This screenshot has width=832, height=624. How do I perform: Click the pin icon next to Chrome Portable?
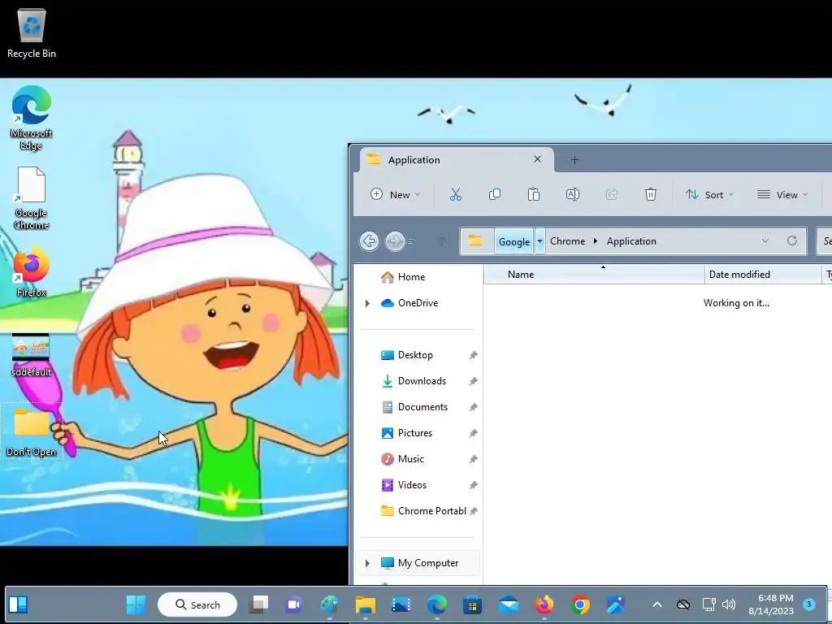(474, 512)
